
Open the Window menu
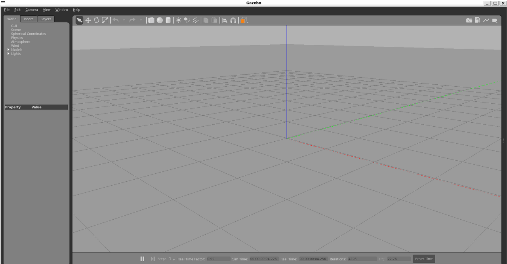point(61,9)
